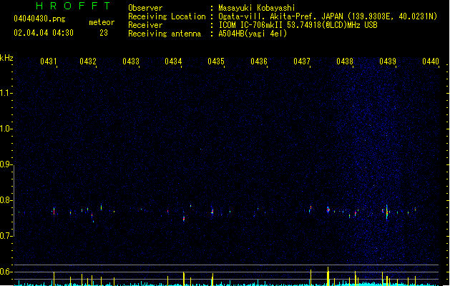Select antenna value A504HB(yagi 4el)
450x286 pixels.
pyautogui.click(x=253, y=34)
